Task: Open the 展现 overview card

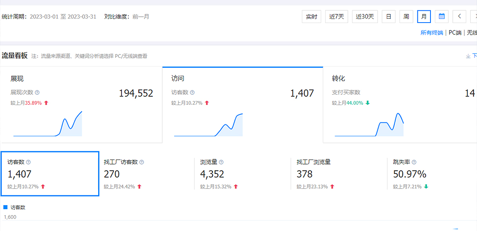Action: click(x=81, y=105)
